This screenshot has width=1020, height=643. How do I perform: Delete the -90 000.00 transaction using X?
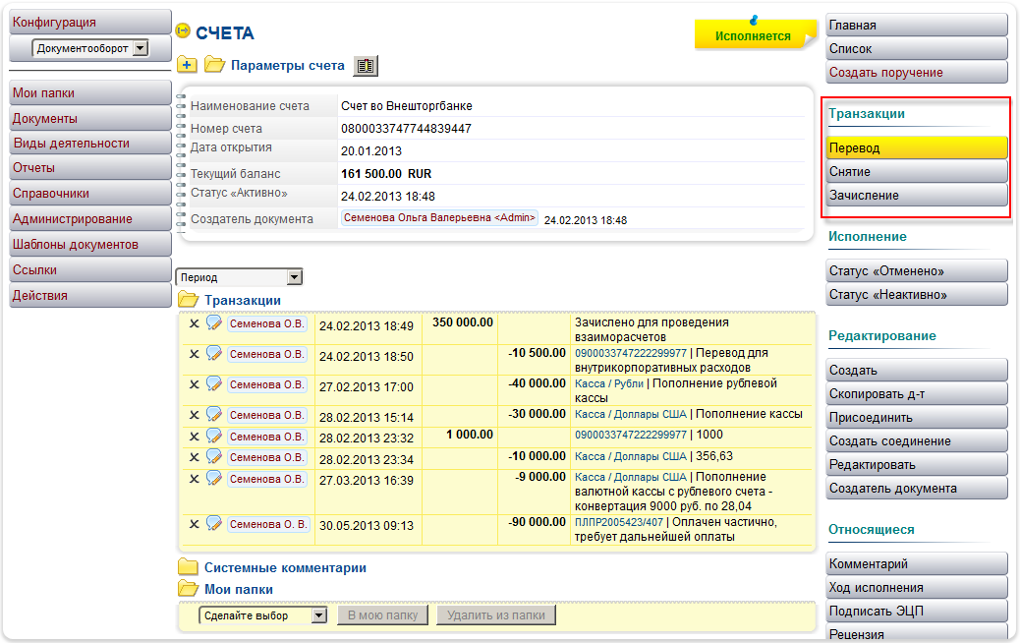pos(194,524)
